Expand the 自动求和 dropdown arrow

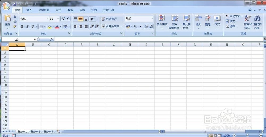[x=242, y=16]
